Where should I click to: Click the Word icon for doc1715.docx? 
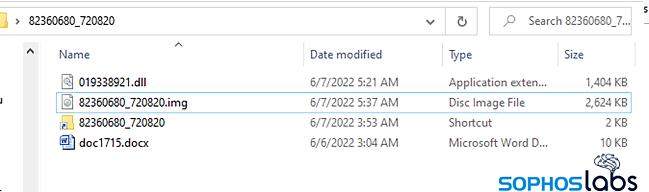(67, 143)
